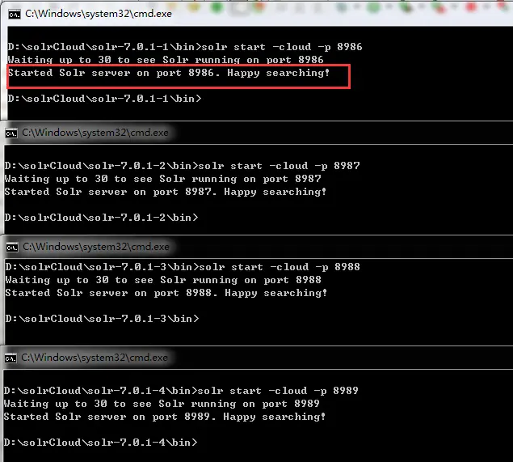Click 'Started Solr server on port 8989' line
Image resolution: width=513 pixels, height=462 pixels.
[x=165, y=417]
